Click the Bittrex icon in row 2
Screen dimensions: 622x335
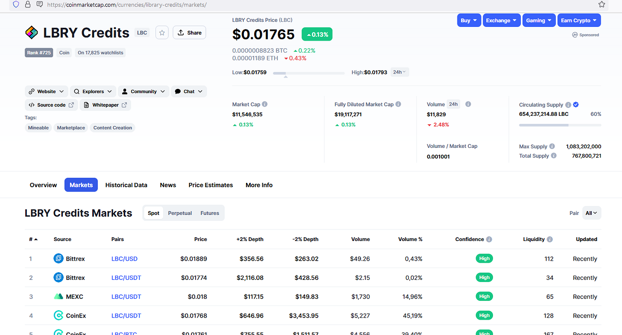(x=59, y=278)
